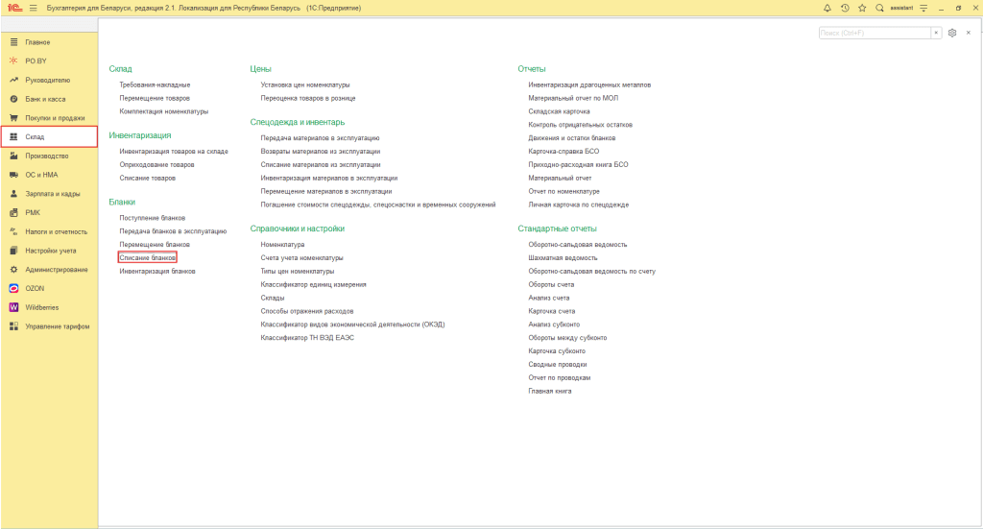Open Классификатор ТН ВЭД ЕАЭС link
The width and height of the screenshot is (983, 529).
(307, 338)
